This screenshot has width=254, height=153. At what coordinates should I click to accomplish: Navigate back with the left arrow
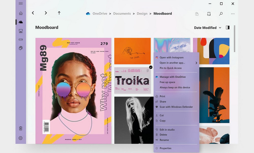click(33, 13)
